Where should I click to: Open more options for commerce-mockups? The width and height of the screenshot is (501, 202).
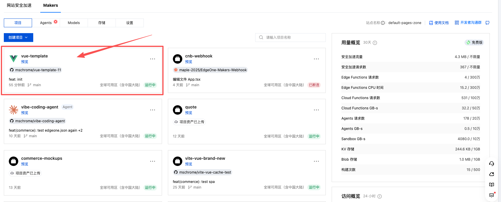click(x=153, y=161)
